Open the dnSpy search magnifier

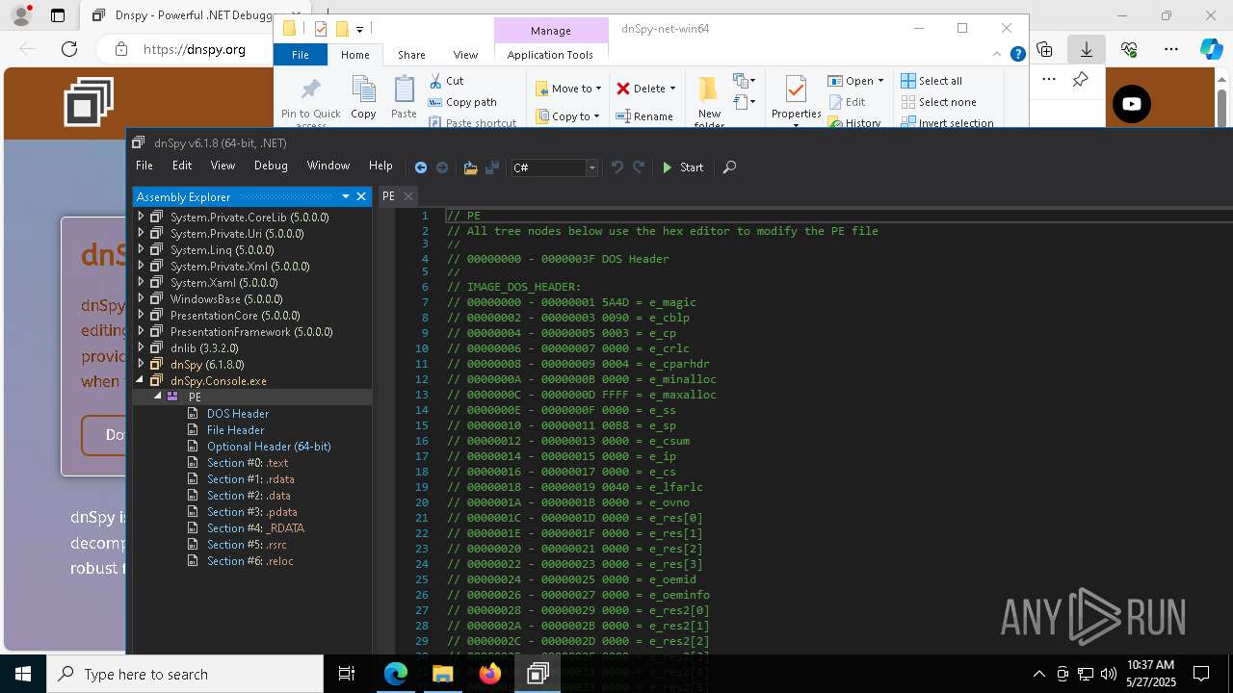coord(729,167)
